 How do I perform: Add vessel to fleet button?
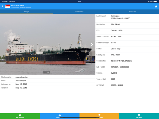[x=99, y=116]
